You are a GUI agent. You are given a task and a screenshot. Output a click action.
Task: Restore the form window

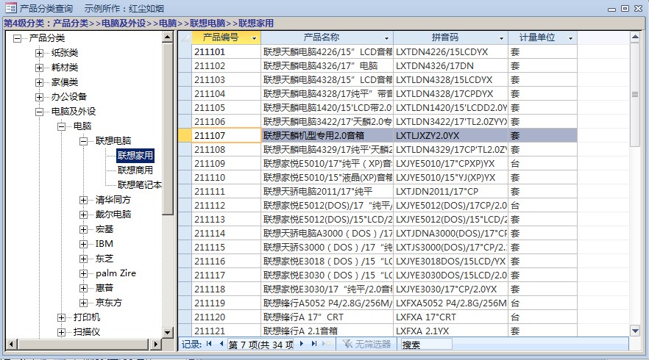pos(625,8)
